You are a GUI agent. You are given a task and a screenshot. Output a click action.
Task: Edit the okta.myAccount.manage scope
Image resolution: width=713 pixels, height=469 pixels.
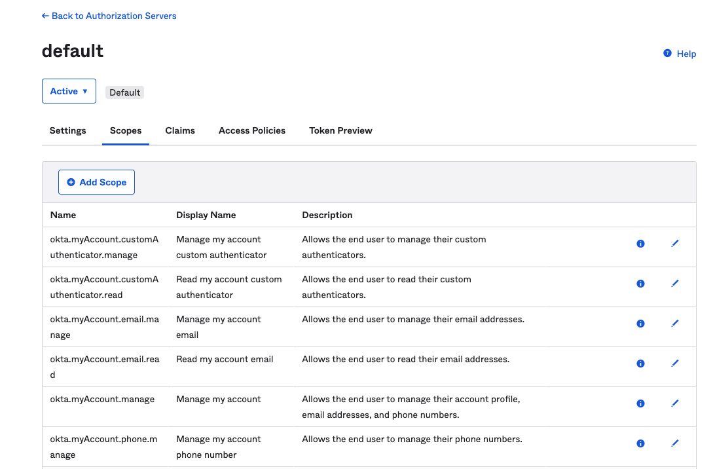coord(675,403)
